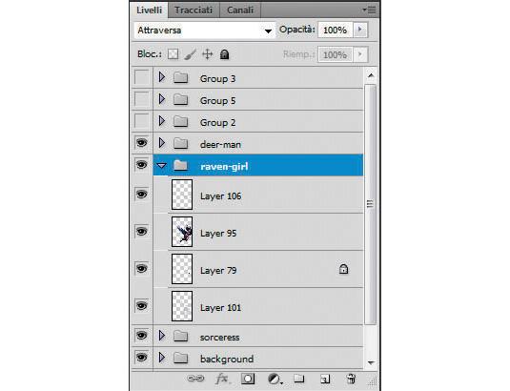This screenshot has width=510, height=391.
Task: Switch to the Canali tab
Action: 240,10
